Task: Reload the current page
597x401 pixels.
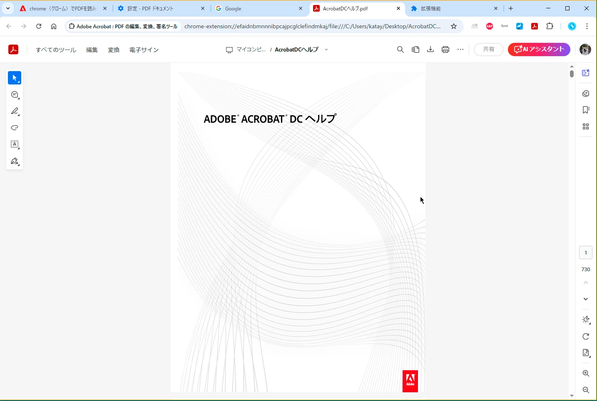Action: pyautogui.click(x=39, y=26)
